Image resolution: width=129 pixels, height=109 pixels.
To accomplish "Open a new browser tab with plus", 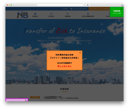I will (x=122, y=6).
